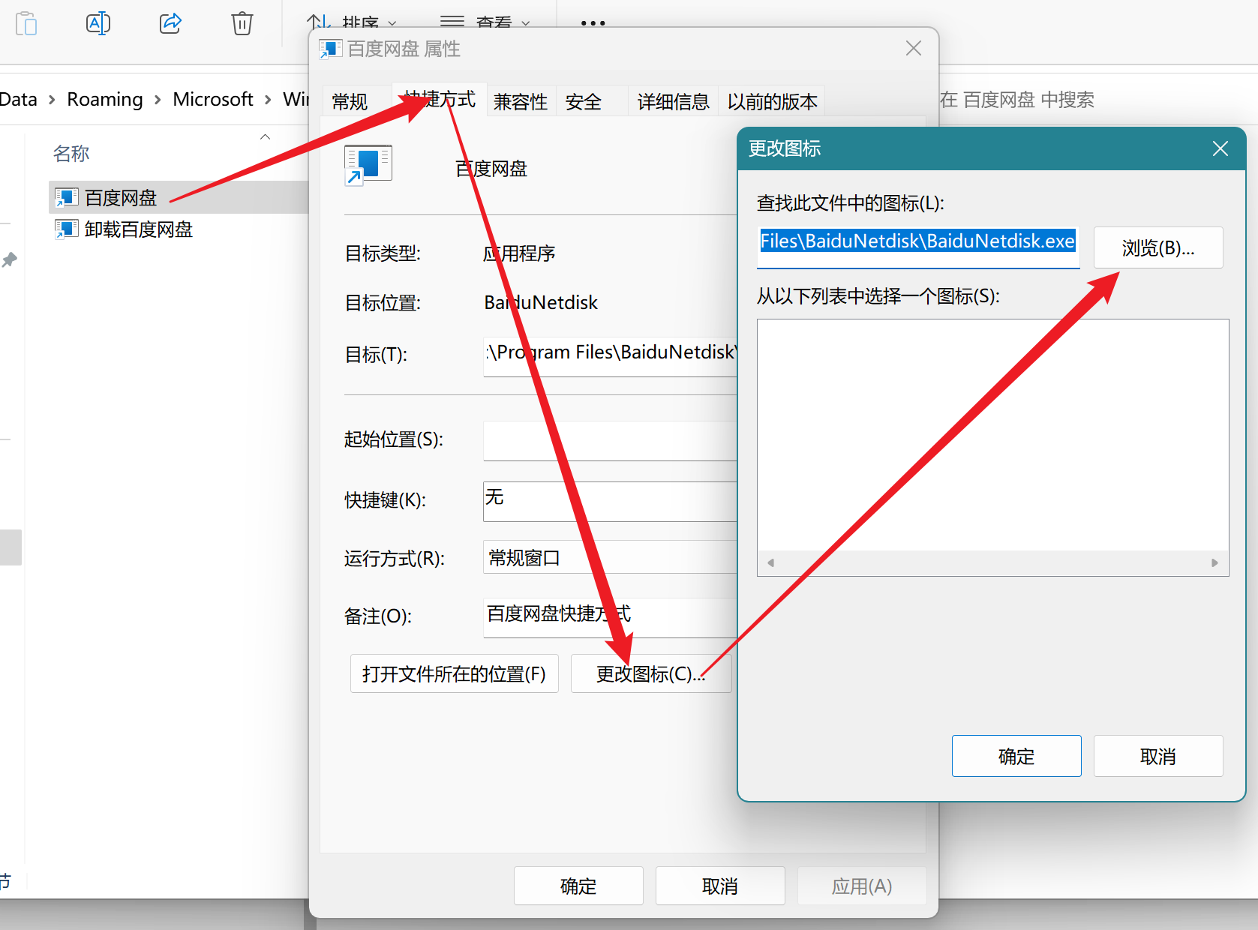The image size is (1258, 930).
Task: Click the 目标(T) target path field
Action: pyautogui.click(x=611, y=355)
